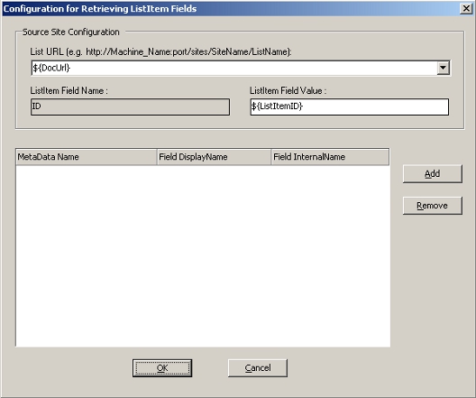Click the Add button
476x398 pixels.
tap(433, 174)
